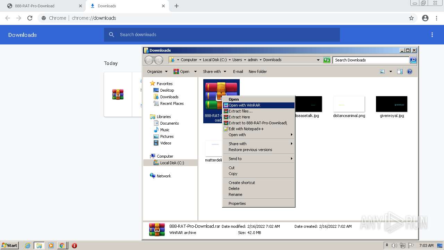Screen dimensions: 444x250
Task: Select Downloads under Favorites
Action: click(166, 97)
